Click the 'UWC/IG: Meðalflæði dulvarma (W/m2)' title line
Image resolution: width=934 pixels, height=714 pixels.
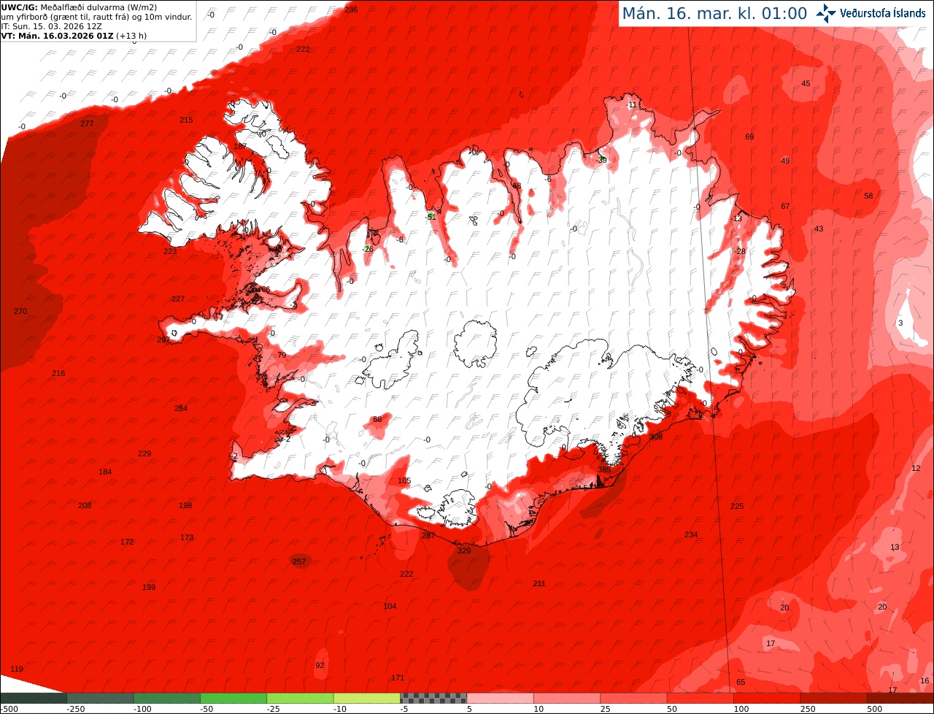(x=79, y=7)
